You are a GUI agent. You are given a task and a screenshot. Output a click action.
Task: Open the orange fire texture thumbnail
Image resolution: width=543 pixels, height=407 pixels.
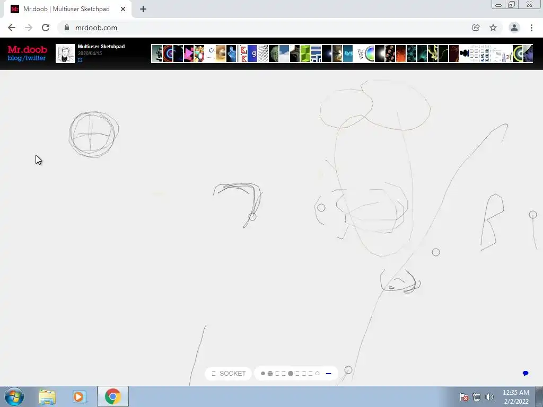click(x=401, y=54)
